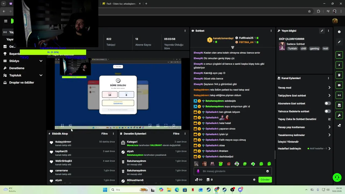The image size is (345, 194).
Task: Open the emoji picker in message box
Action: (267, 171)
